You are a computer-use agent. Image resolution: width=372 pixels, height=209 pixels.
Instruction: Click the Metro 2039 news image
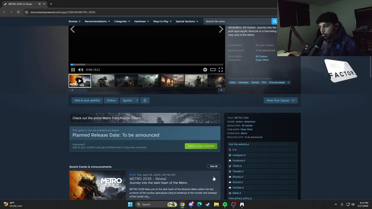[97, 185]
